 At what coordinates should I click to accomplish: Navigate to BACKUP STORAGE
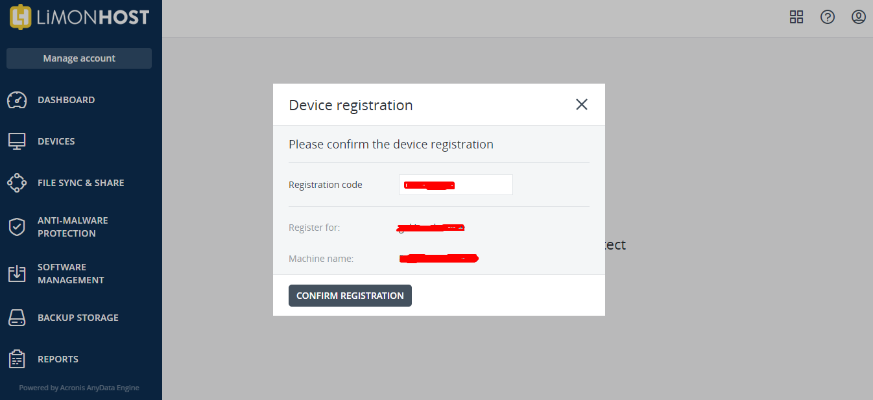coord(78,318)
